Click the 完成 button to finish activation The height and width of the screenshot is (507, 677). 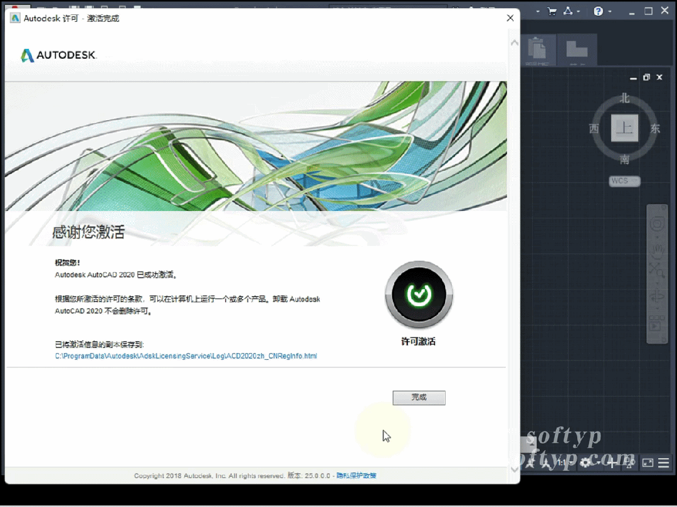coord(419,397)
